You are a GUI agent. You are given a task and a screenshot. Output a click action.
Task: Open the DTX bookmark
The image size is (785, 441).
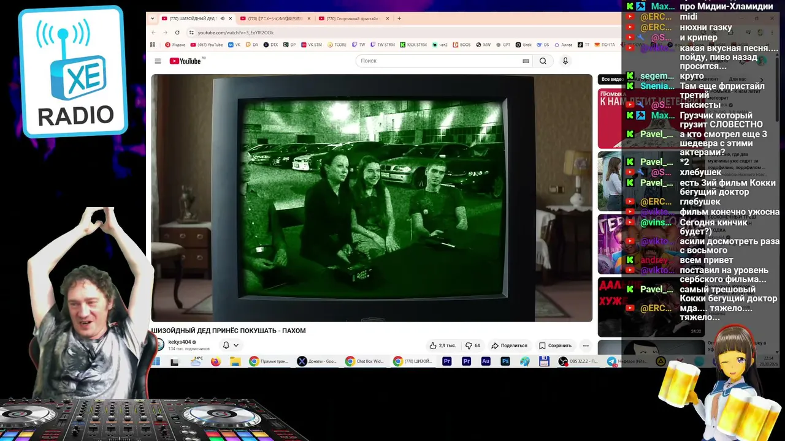pyautogui.click(x=271, y=45)
